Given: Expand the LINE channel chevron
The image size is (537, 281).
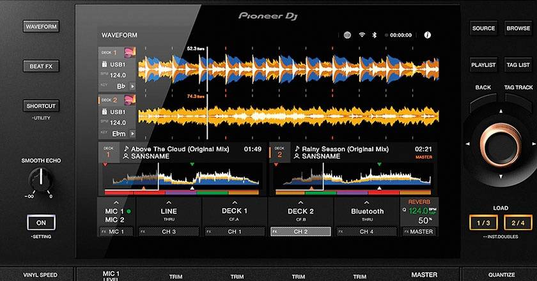Looking at the screenshot, I should click(x=169, y=202).
